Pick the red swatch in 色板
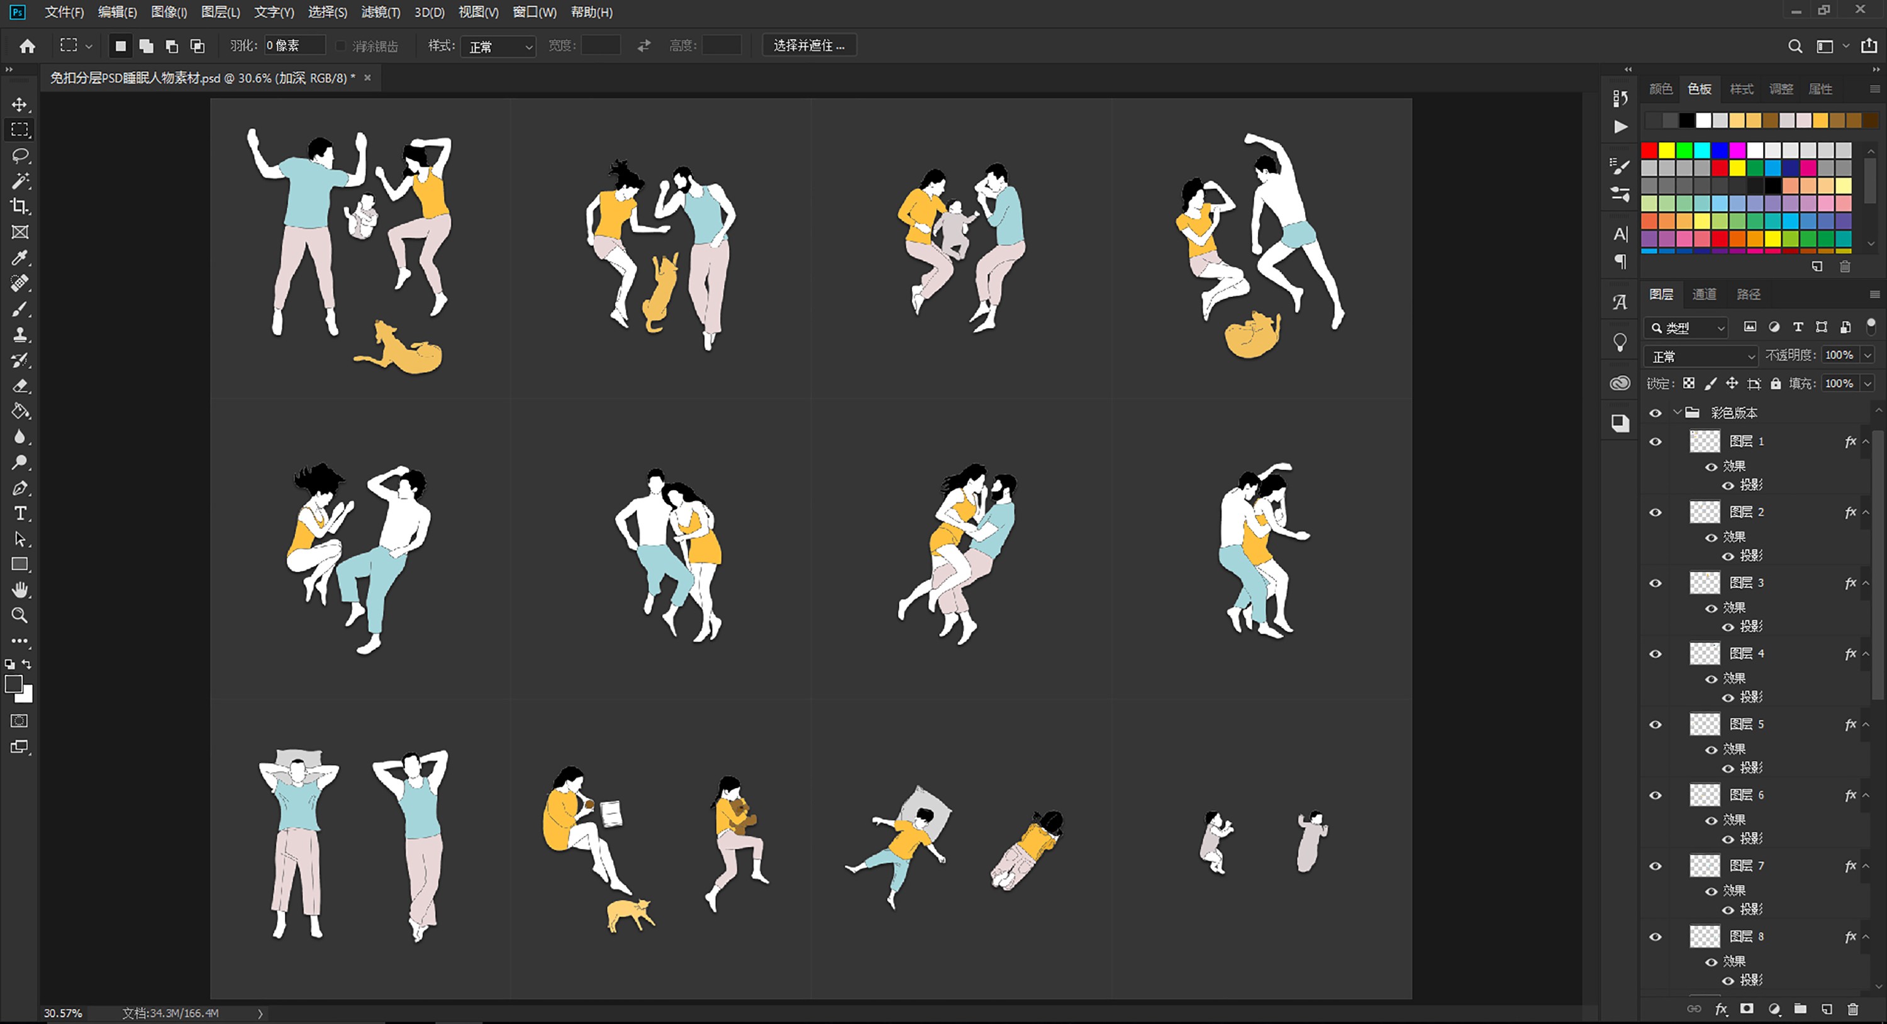This screenshot has width=1887, height=1024. coord(1650,150)
